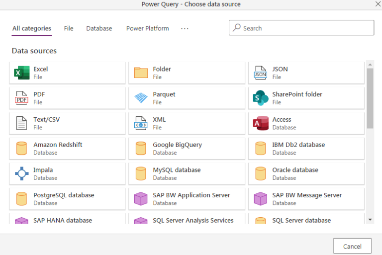The height and width of the screenshot is (255, 382).
Task: Click the 'SAP BW Application Server' label
Action: (191, 195)
